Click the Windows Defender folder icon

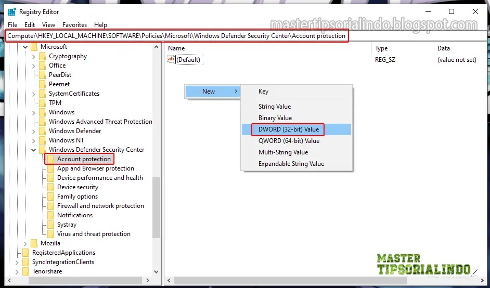click(x=42, y=131)
